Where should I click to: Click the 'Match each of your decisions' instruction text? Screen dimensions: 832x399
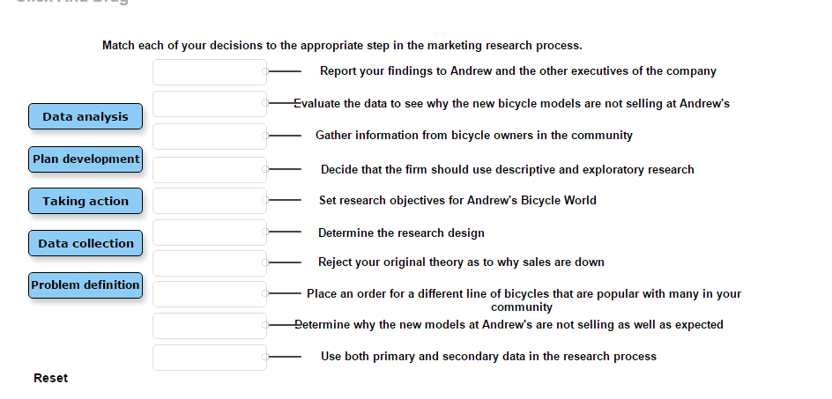click(342, 45)
